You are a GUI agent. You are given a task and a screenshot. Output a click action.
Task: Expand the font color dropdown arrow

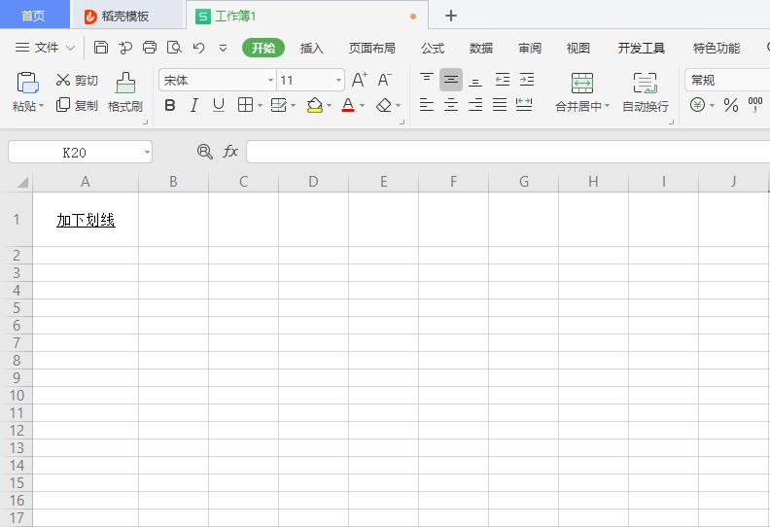(x=363, y=105)
